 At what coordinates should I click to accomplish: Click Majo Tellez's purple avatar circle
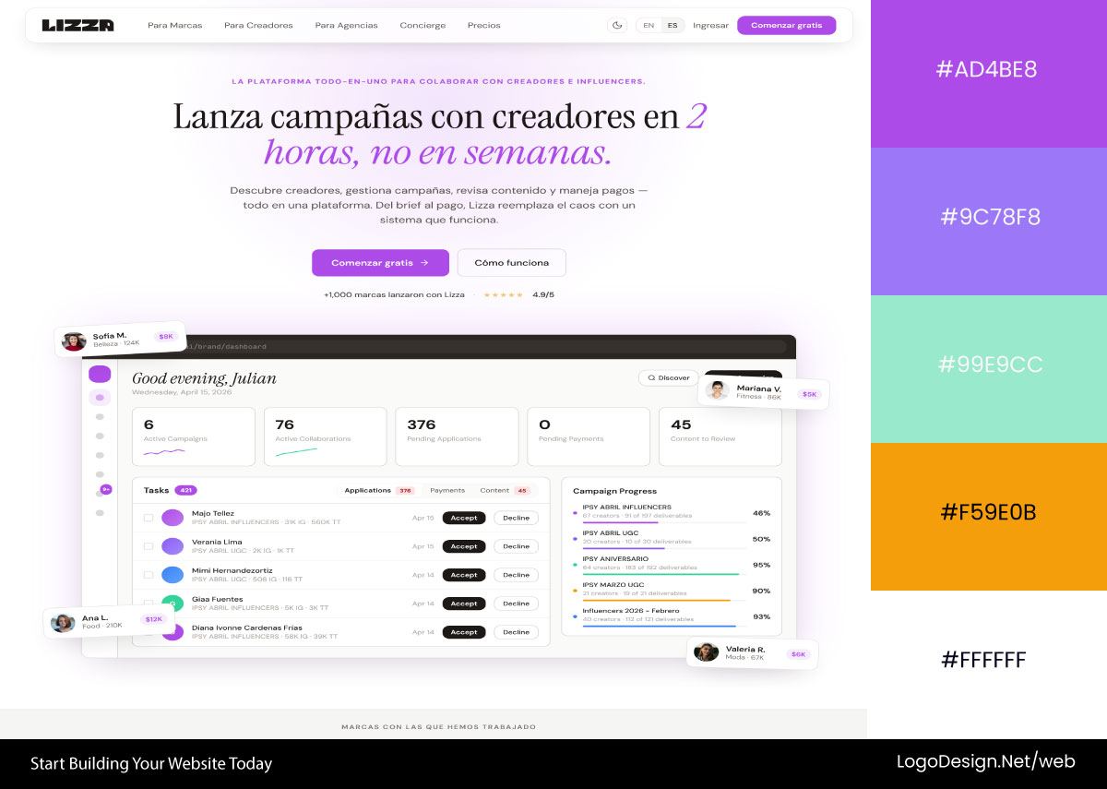pyautogui.click(x=173, y=518)
